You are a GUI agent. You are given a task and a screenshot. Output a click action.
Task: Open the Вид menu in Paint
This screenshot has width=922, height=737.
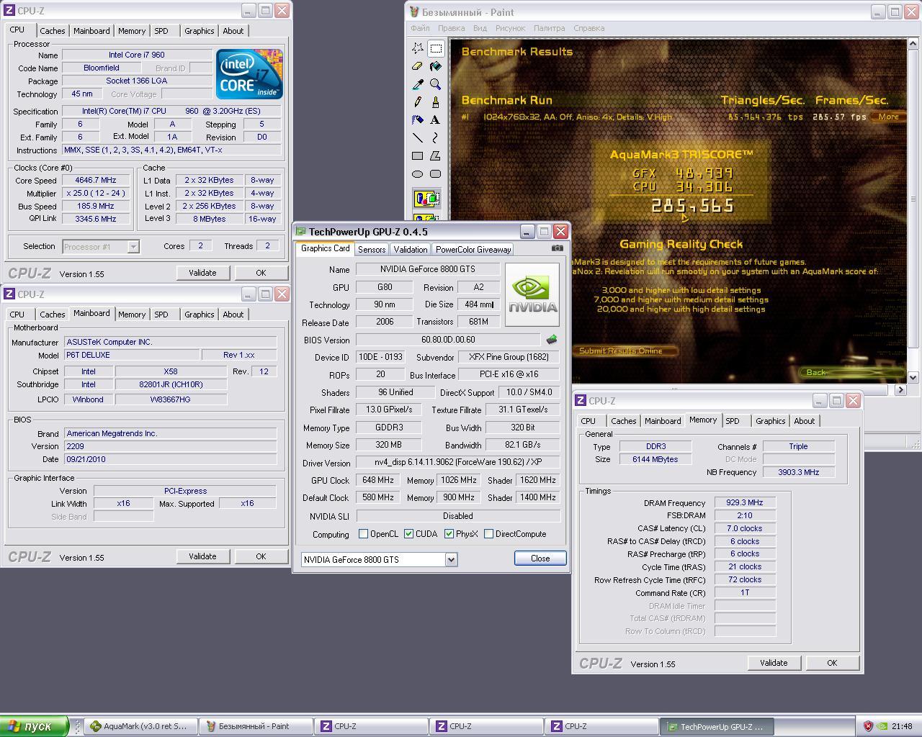point(480,28)
